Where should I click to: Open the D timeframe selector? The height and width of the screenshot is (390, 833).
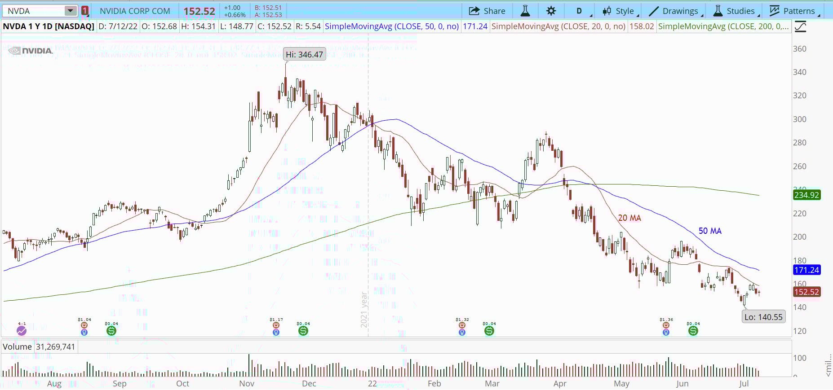[580, 11]
